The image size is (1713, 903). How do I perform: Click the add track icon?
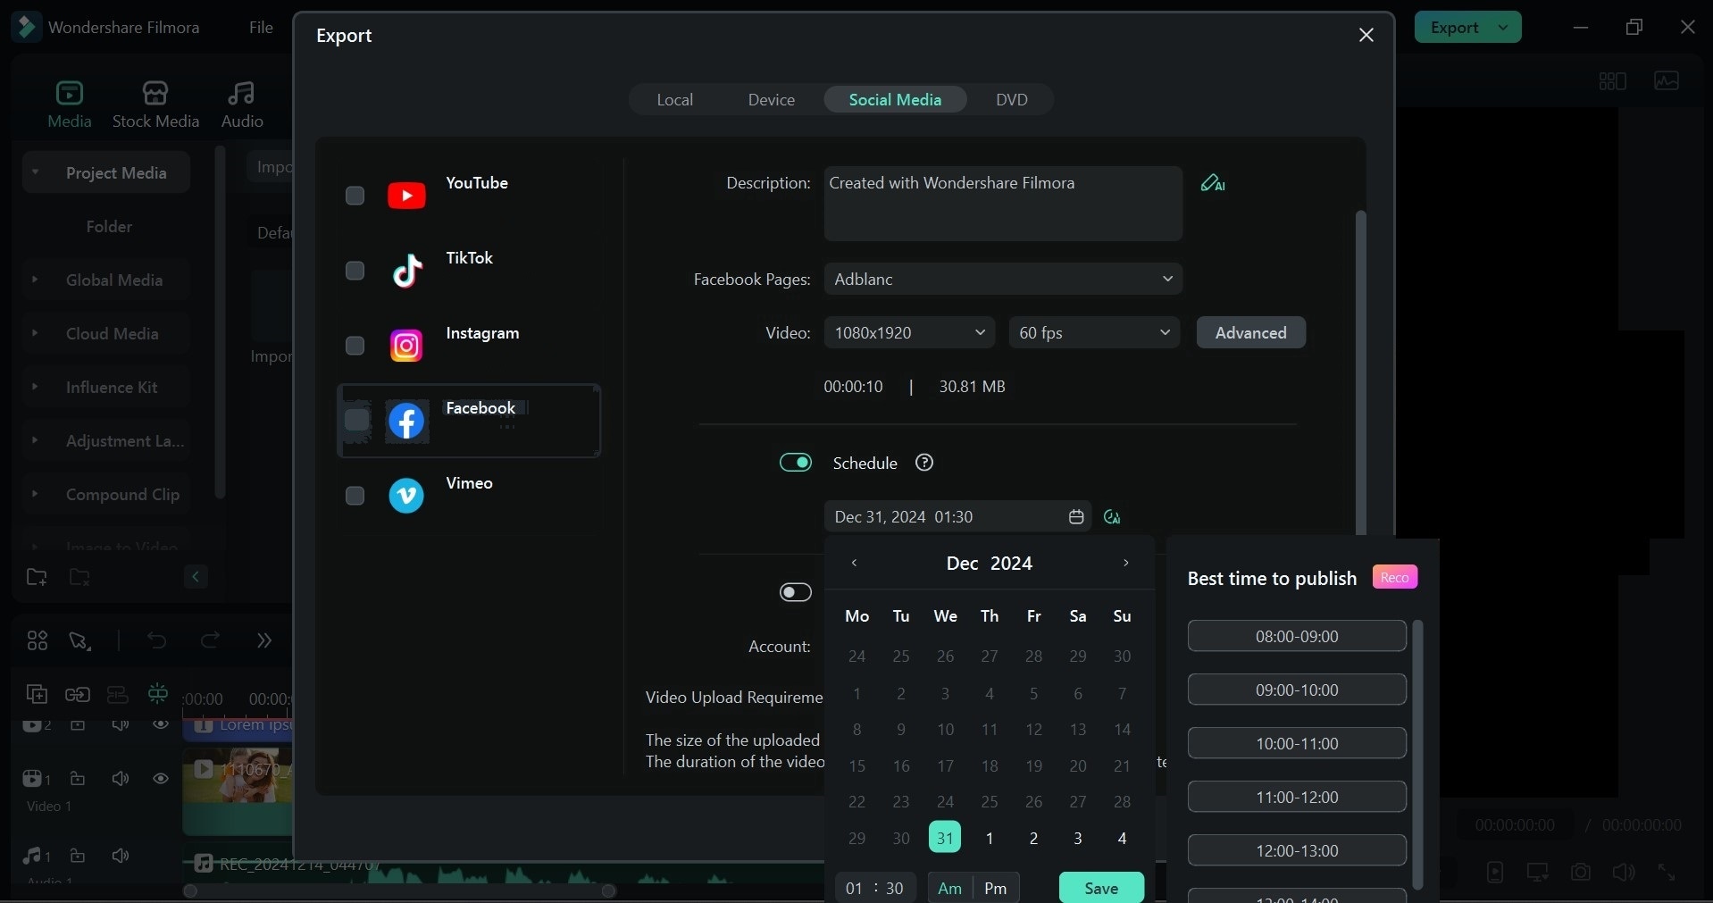point(37,694)
